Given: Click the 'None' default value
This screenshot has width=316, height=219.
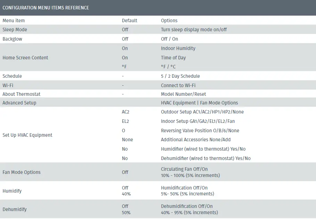Looking at the screenshot, I should coord(127,140).
